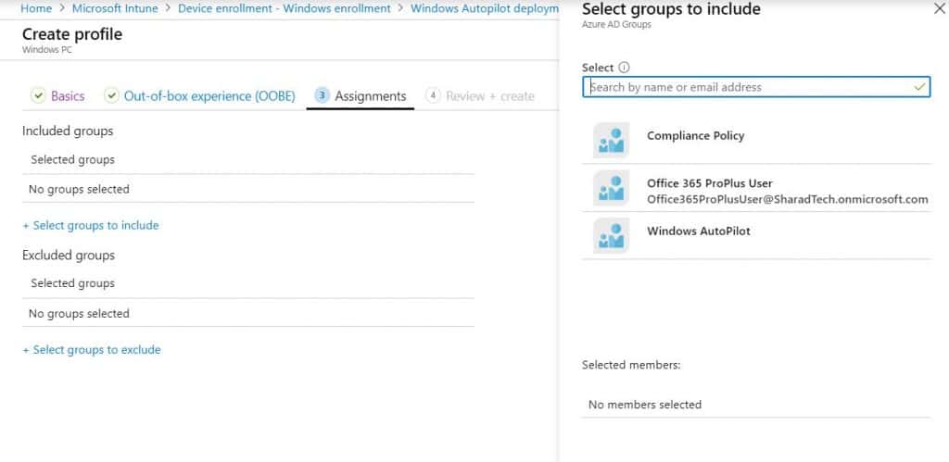Click the info icon beside Select
Screen dimensions: 949x462
[x=625, y=68]
